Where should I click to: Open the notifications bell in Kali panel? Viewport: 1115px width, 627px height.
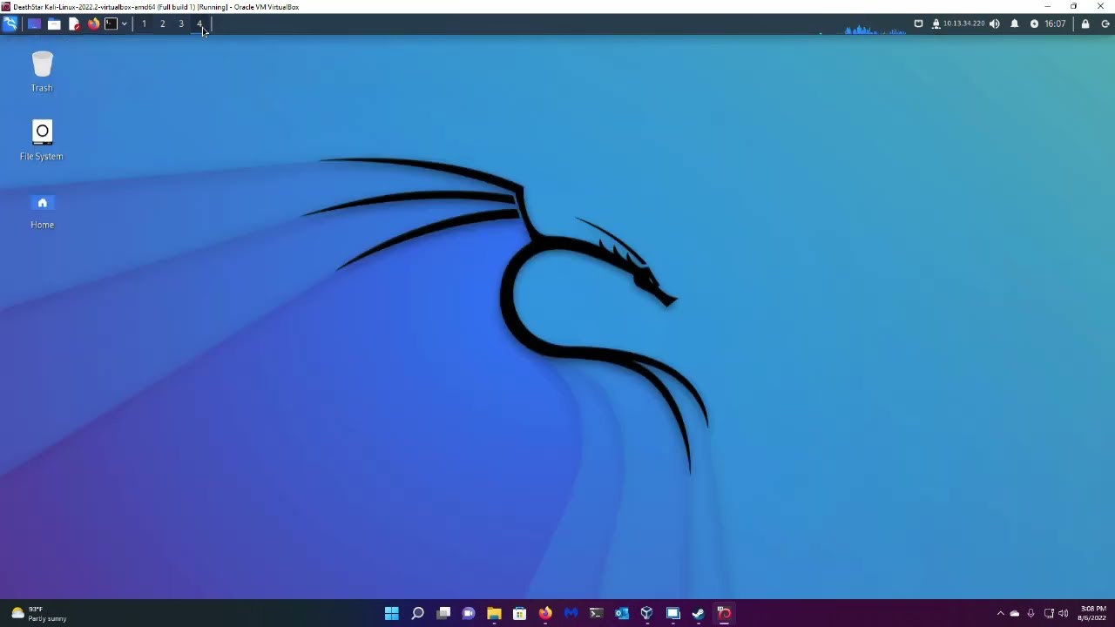coord(1014,24)
